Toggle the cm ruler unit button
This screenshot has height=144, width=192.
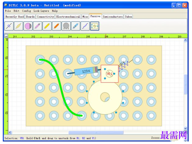(x=6, y=36)
